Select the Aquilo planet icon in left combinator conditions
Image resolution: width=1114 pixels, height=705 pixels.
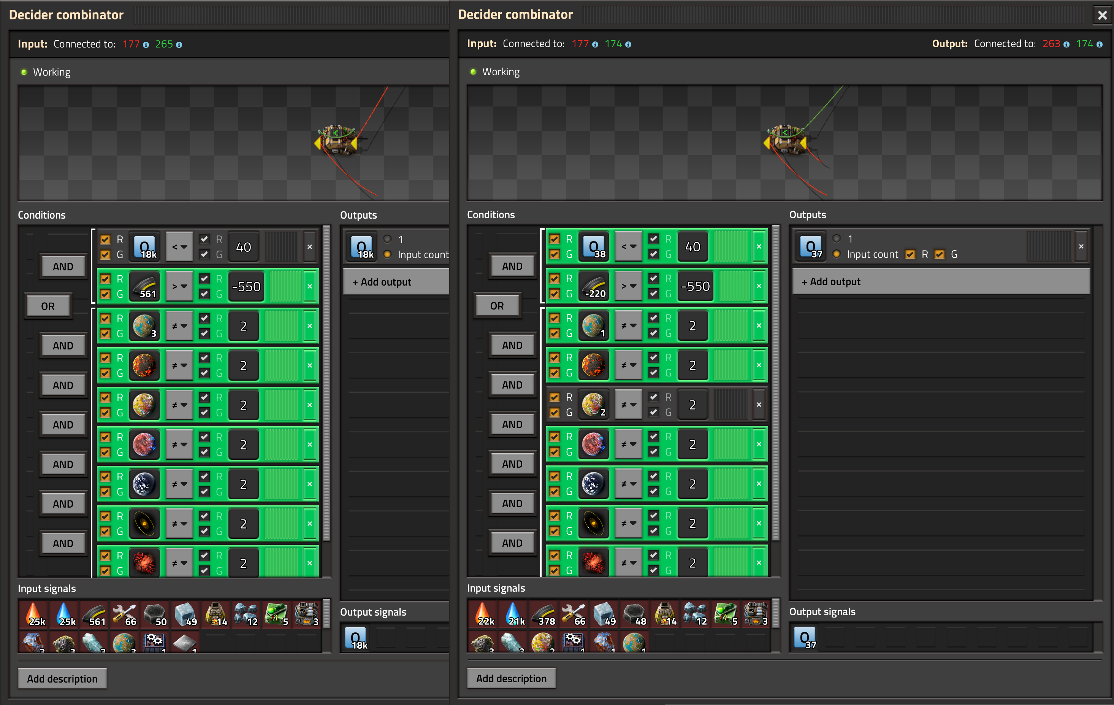coord(144,484)
